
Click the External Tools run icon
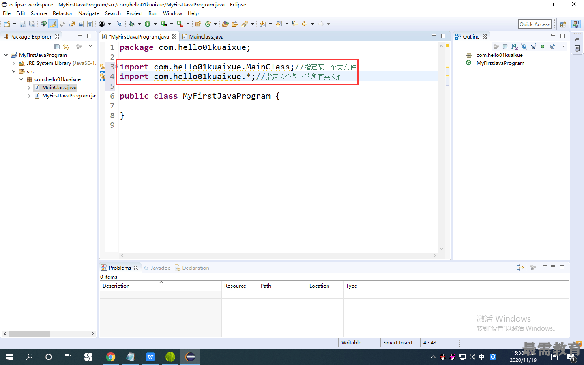click(x=180, y=24)
